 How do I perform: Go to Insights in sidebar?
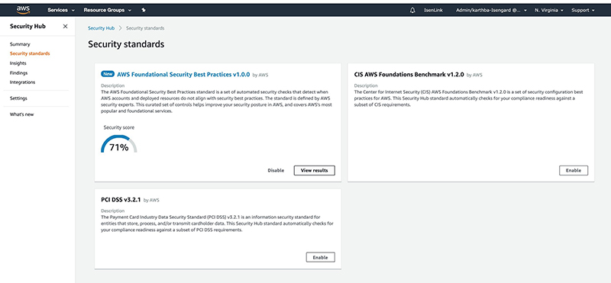(x=18, y=63)
